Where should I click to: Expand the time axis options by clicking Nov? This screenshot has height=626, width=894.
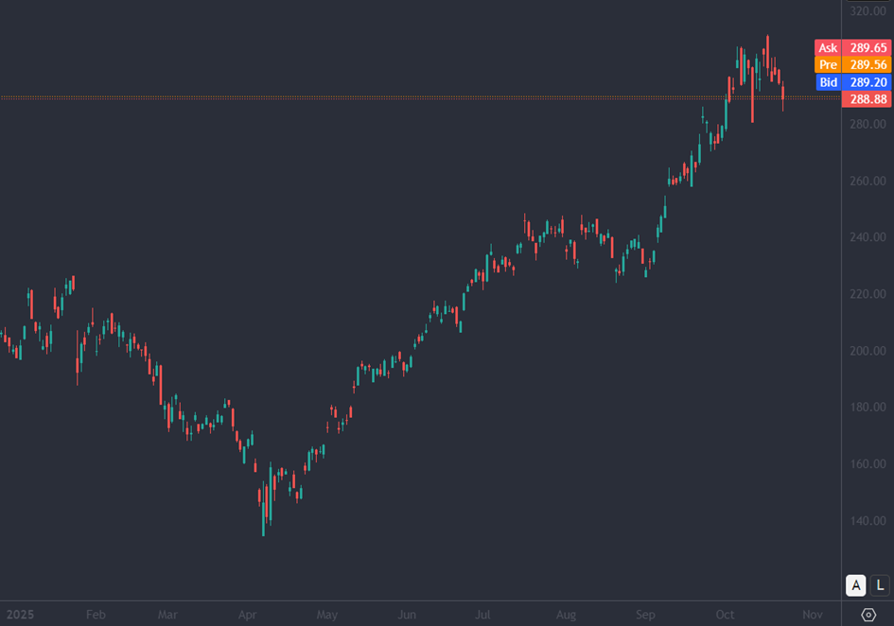[x=811, y=615]
